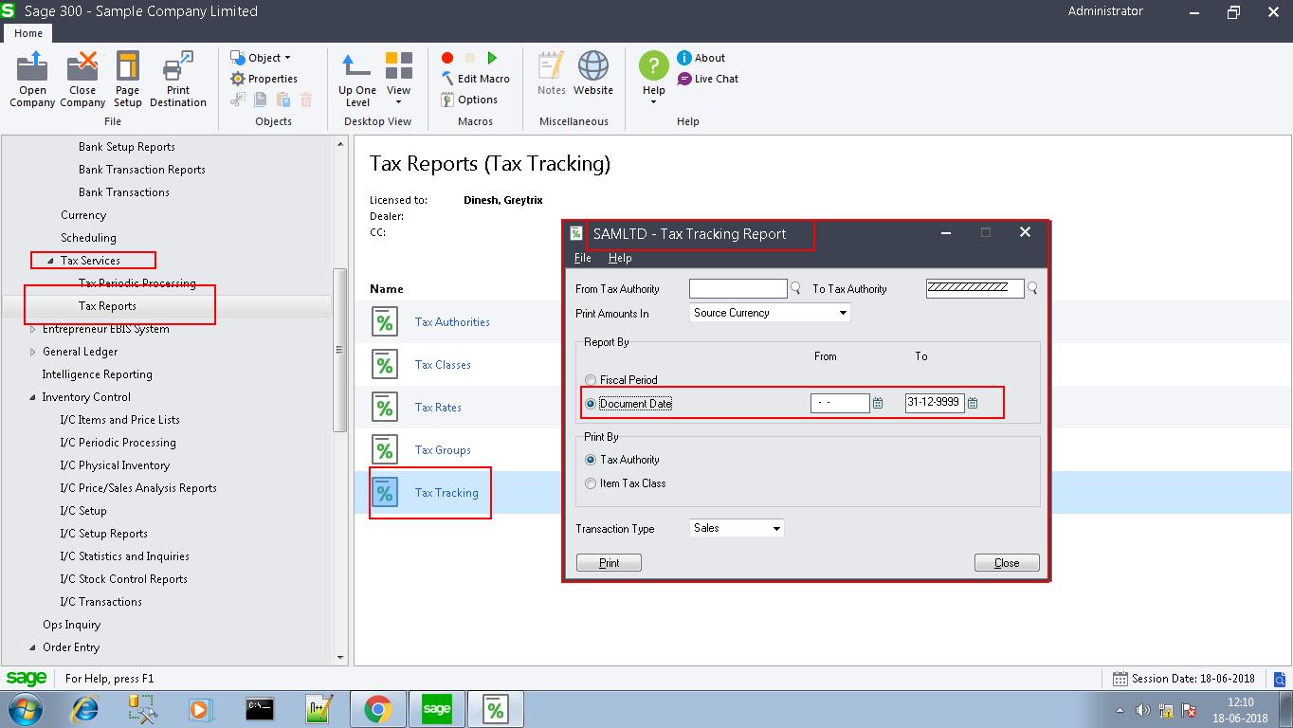
Task: Open Tax Periodic Processing in tree
Action: point(137,283)
